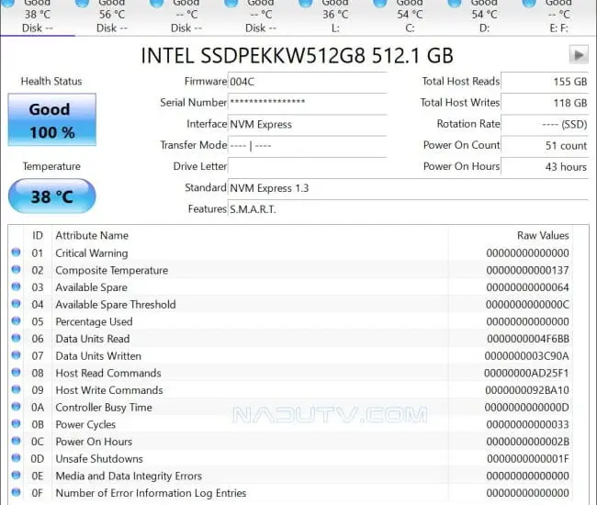
Task: Click the status icon for Composite Temperature
Action: tap(16, 269)
